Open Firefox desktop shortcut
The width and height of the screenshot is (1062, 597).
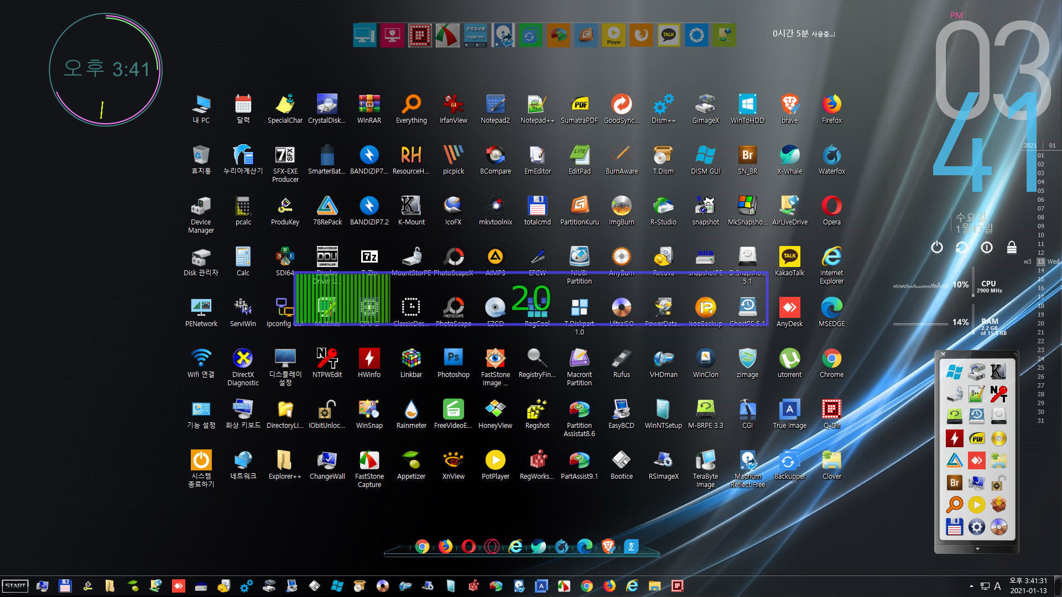[831, 108]
